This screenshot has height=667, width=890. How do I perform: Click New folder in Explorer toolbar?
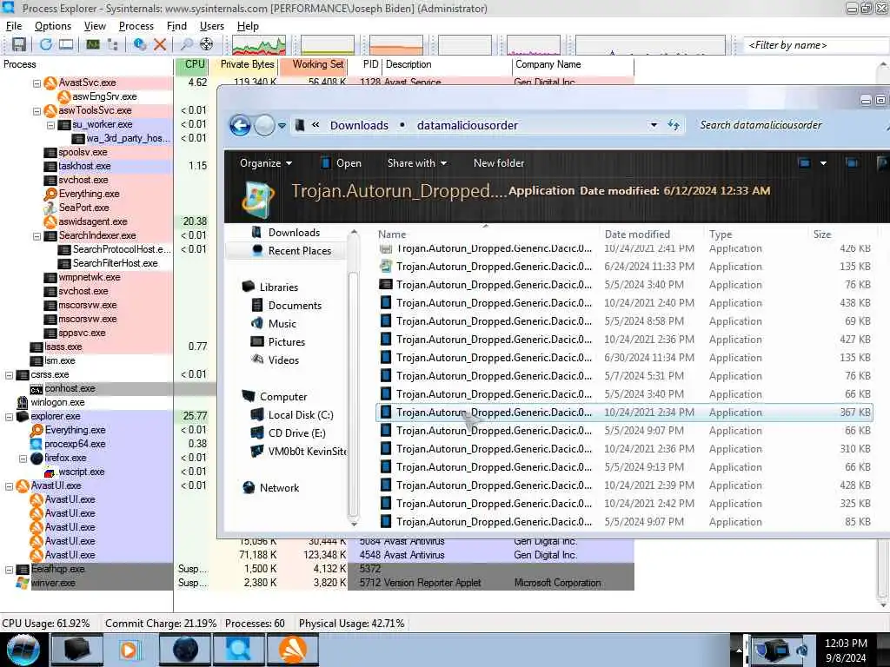pos(498,163)
